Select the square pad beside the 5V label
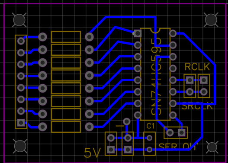The width and height of the screenshot is (228, 163). tap(111, 150)
